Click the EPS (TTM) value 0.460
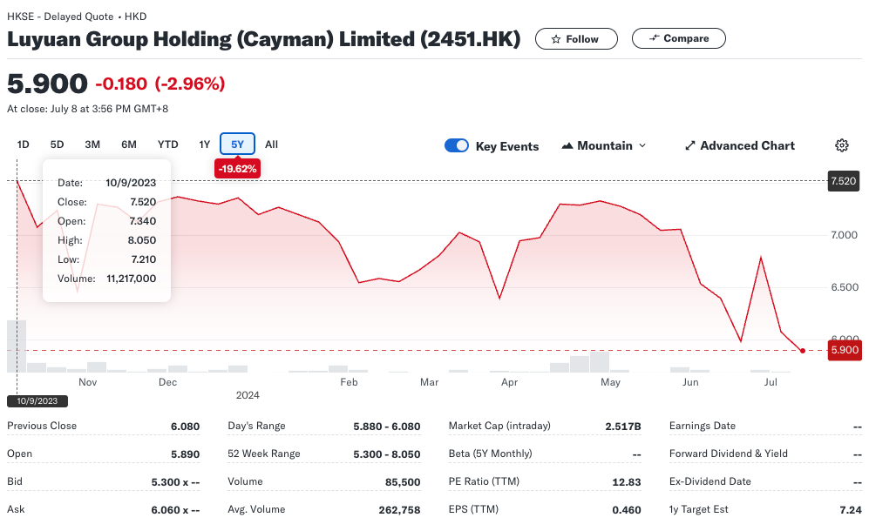This screenshot has width=869, height=531. tap(627, 510)
